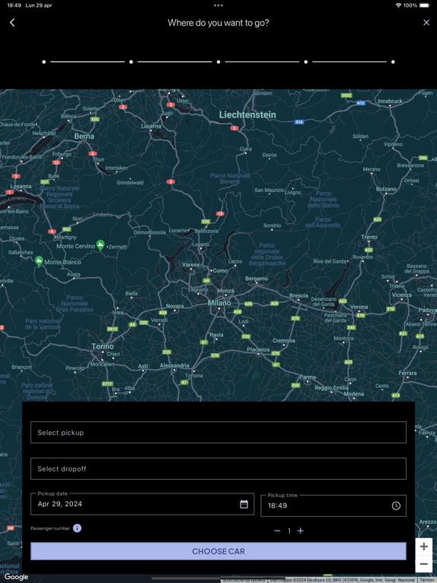The width and height of the screenshot is (437, 583).
Task: Select the third progress step dot
Action: [218, 61]
